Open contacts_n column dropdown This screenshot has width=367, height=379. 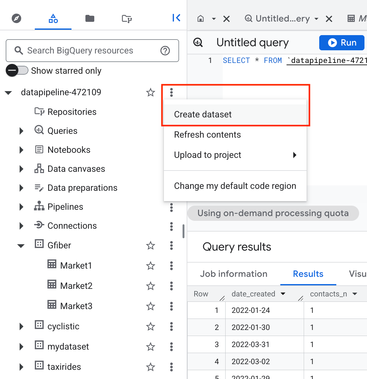(355, 294)
